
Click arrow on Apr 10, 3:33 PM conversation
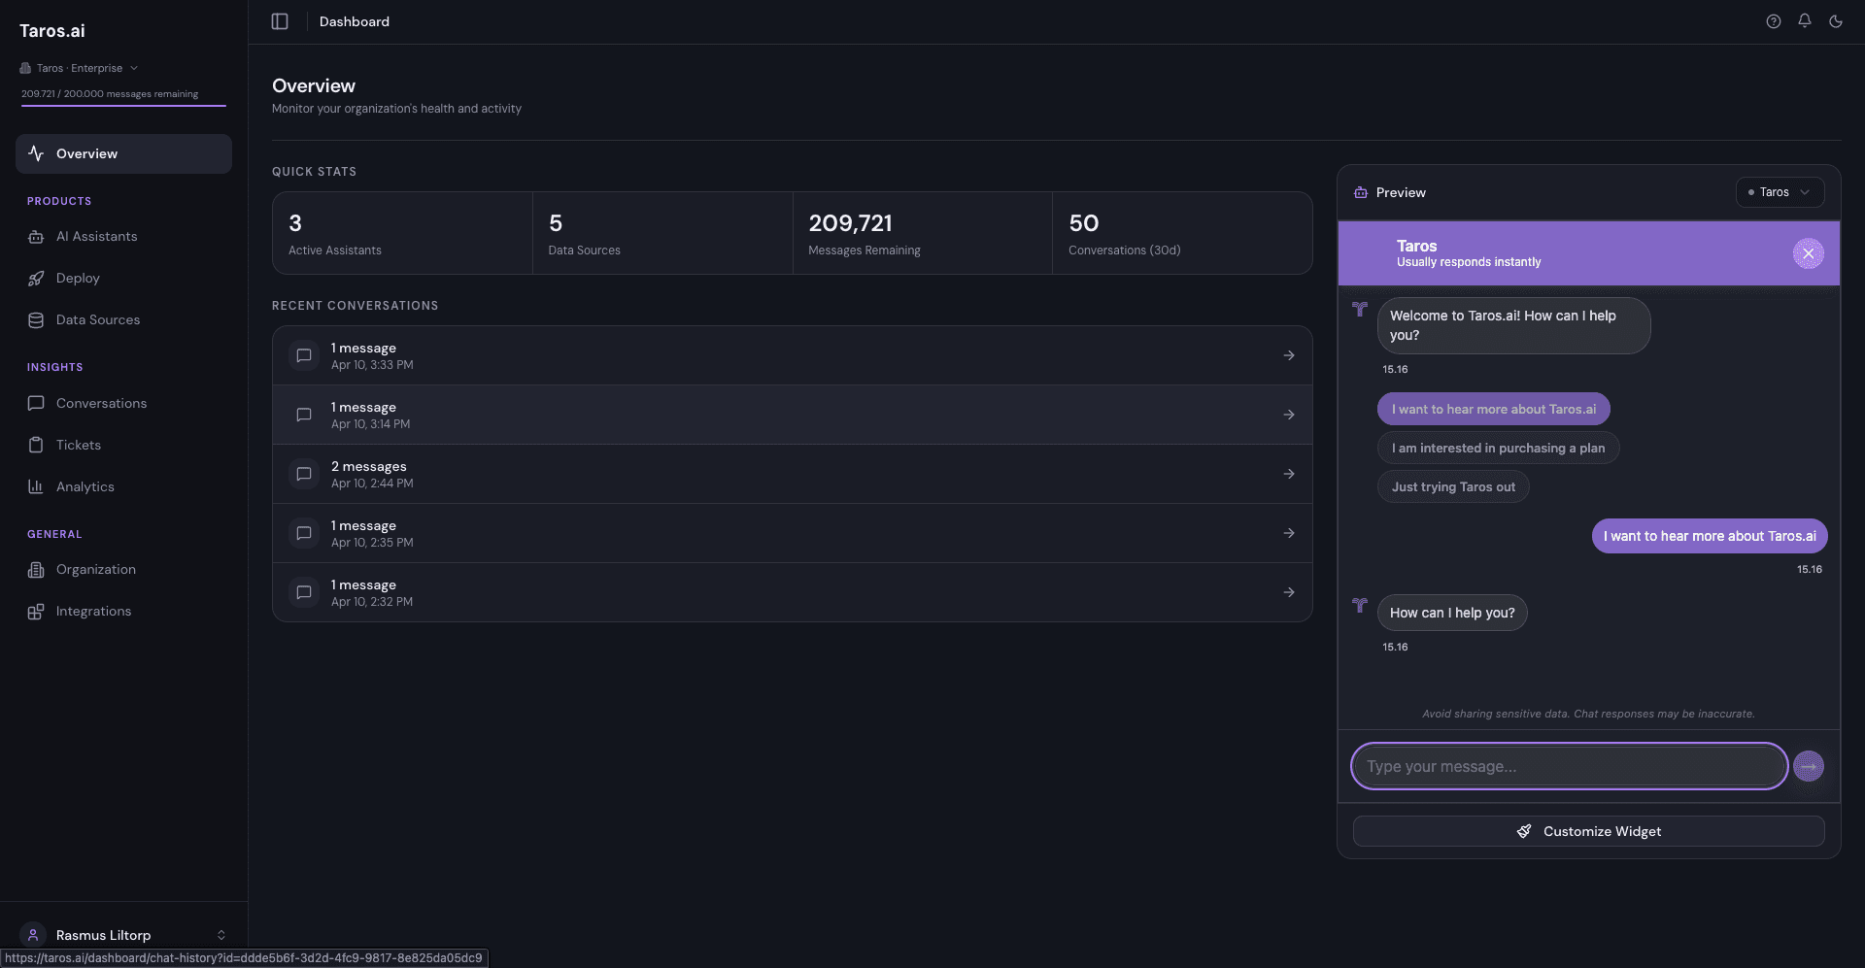(x=1289, y=355)
